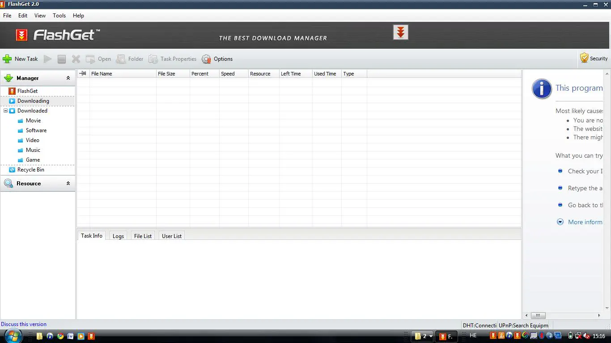This screenshot has width=611, height=343.
Task: Select the Recycle Bin in sidebar
Action: pyautogui.click(x=30, y=170)
